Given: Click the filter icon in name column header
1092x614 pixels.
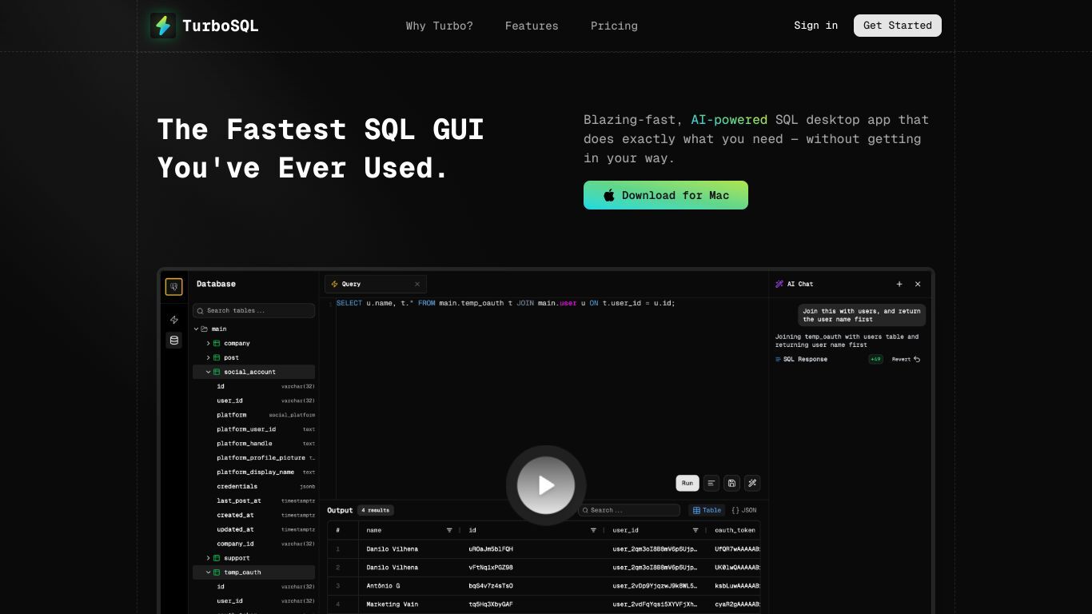Looking at the screenshot, I should click(449, 530).
